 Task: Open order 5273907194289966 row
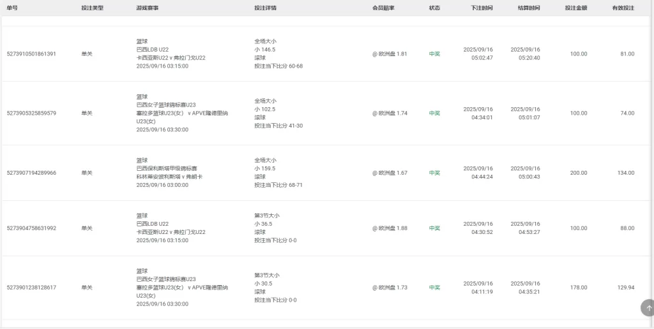[31, 173]
